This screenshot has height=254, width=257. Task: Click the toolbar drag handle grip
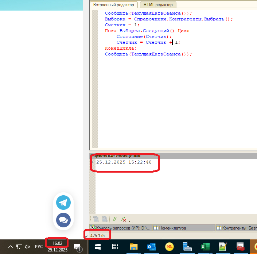91,219
